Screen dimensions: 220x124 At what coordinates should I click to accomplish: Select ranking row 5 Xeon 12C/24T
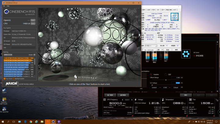[19, 67]
